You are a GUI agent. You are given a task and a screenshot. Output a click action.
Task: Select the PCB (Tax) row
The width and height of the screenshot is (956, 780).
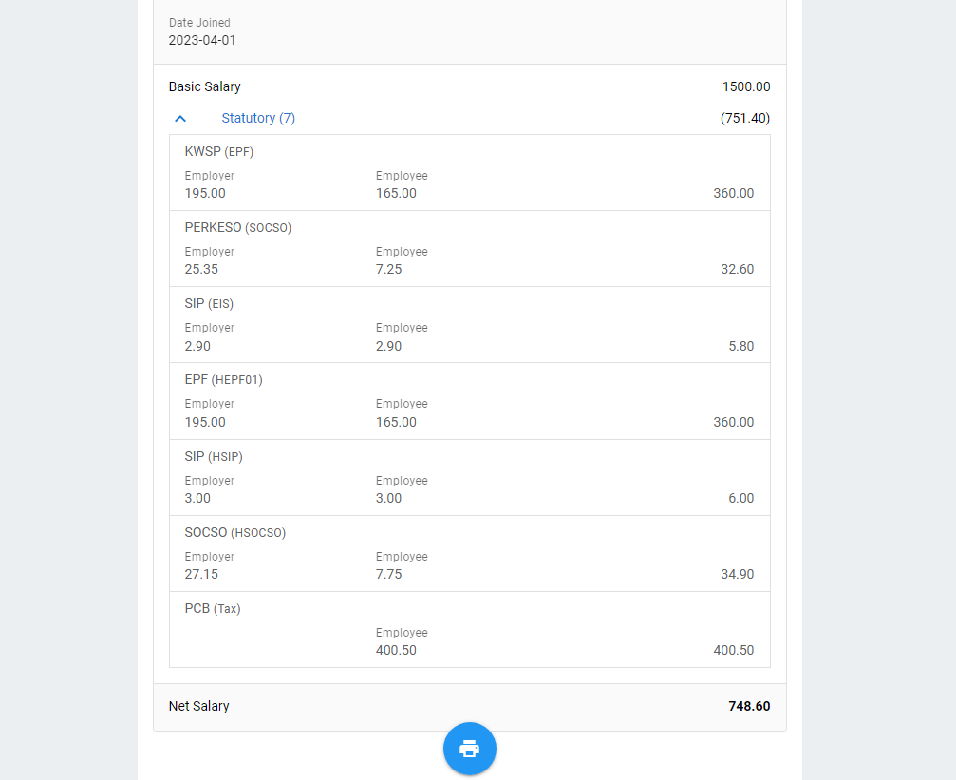470,629
